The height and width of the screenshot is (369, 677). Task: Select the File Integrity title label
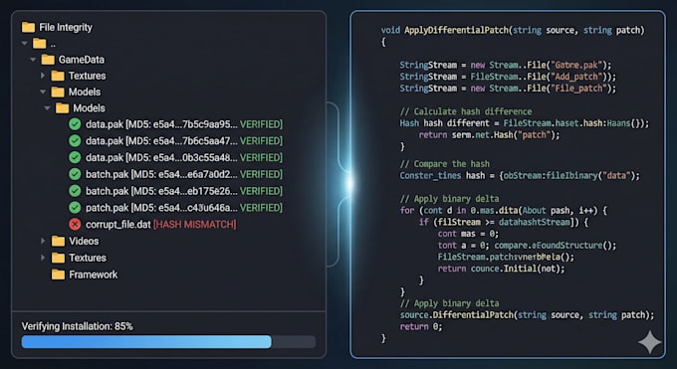tap(66, 27)
